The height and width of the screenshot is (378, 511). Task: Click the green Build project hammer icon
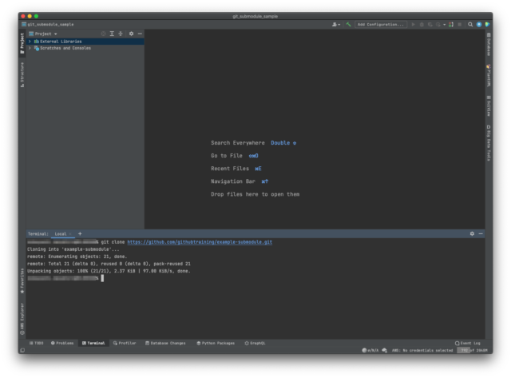pyautogui.click(x=348, y=25)
